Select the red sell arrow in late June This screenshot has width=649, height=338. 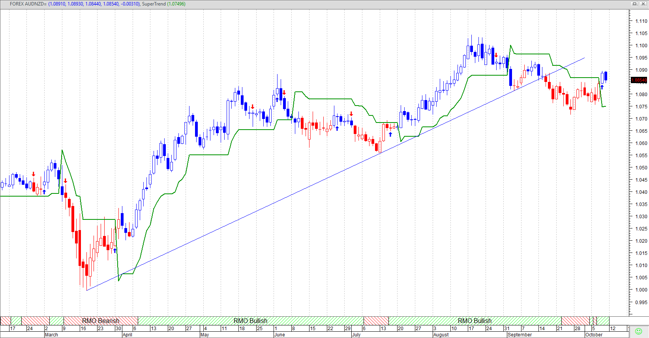click(x=351, y=114)
